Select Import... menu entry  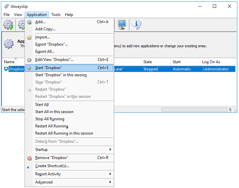(69, 37)
